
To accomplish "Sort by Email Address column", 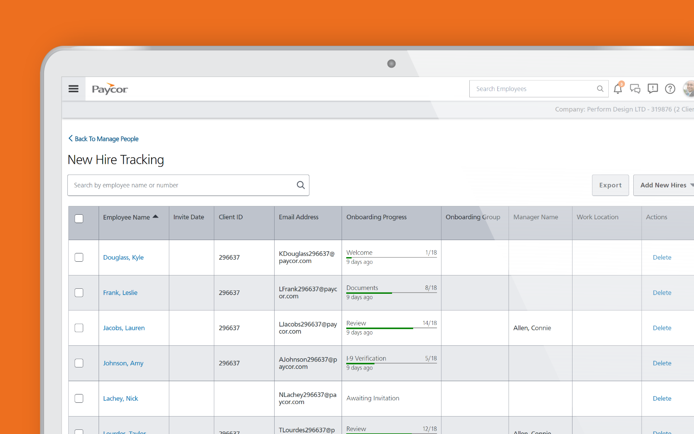I will [298, 217].
